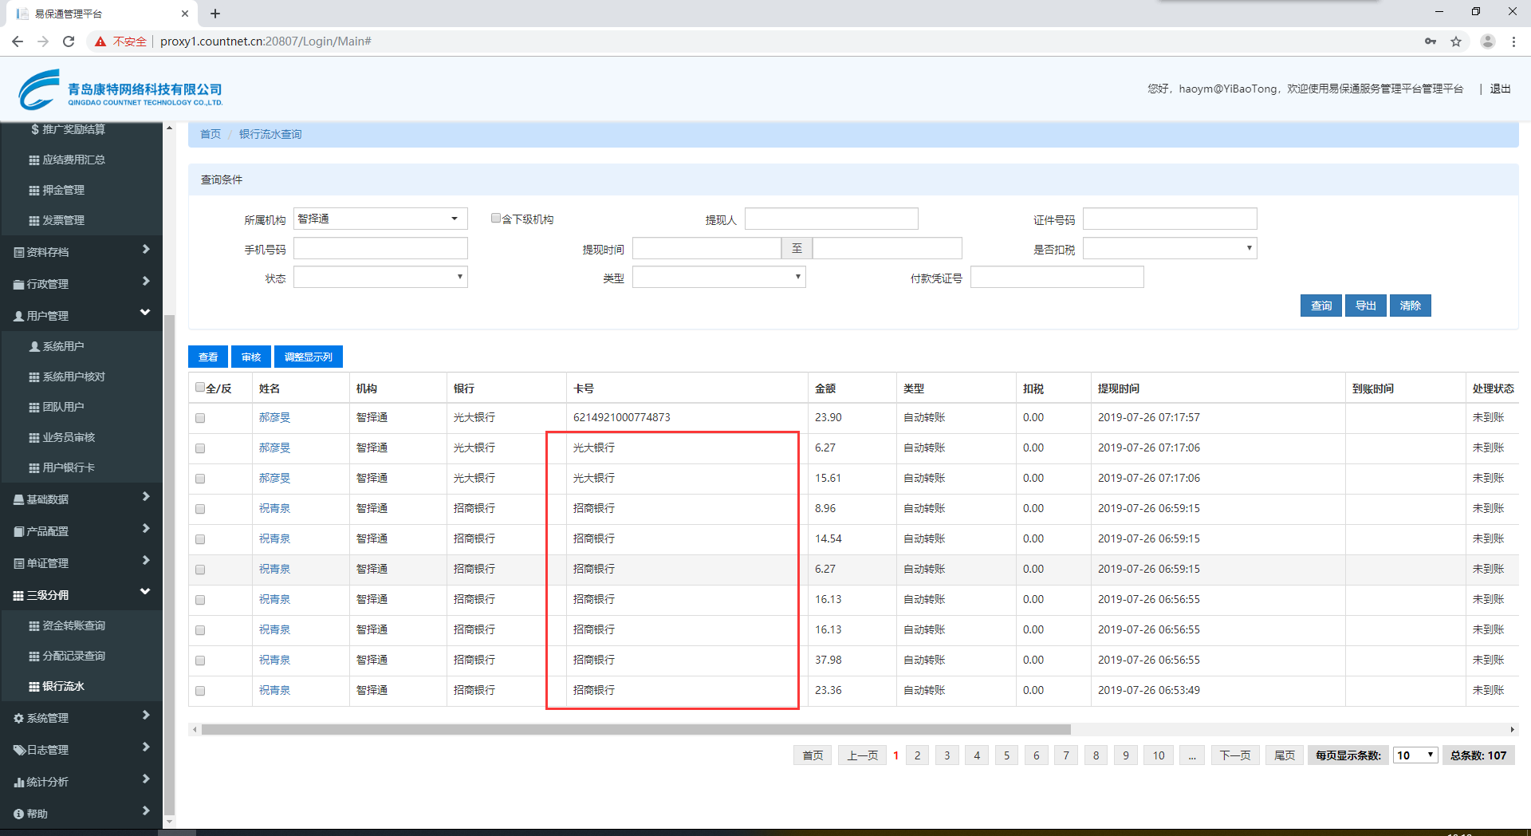Click the browser profile avatar icon
Viewport: 1531px width, 836px height.
coord(1487,41)
